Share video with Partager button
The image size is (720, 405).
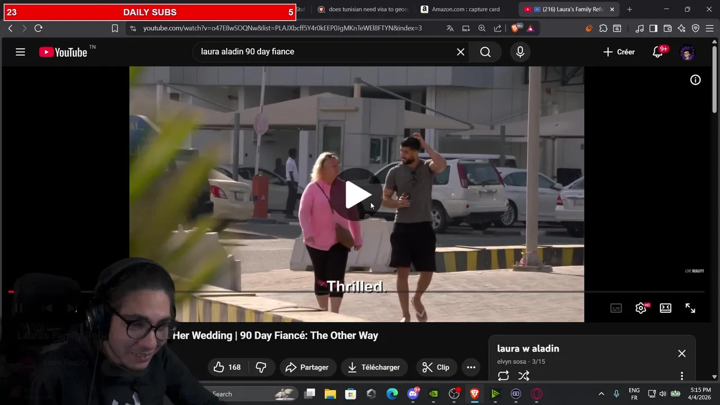(307, 367)
